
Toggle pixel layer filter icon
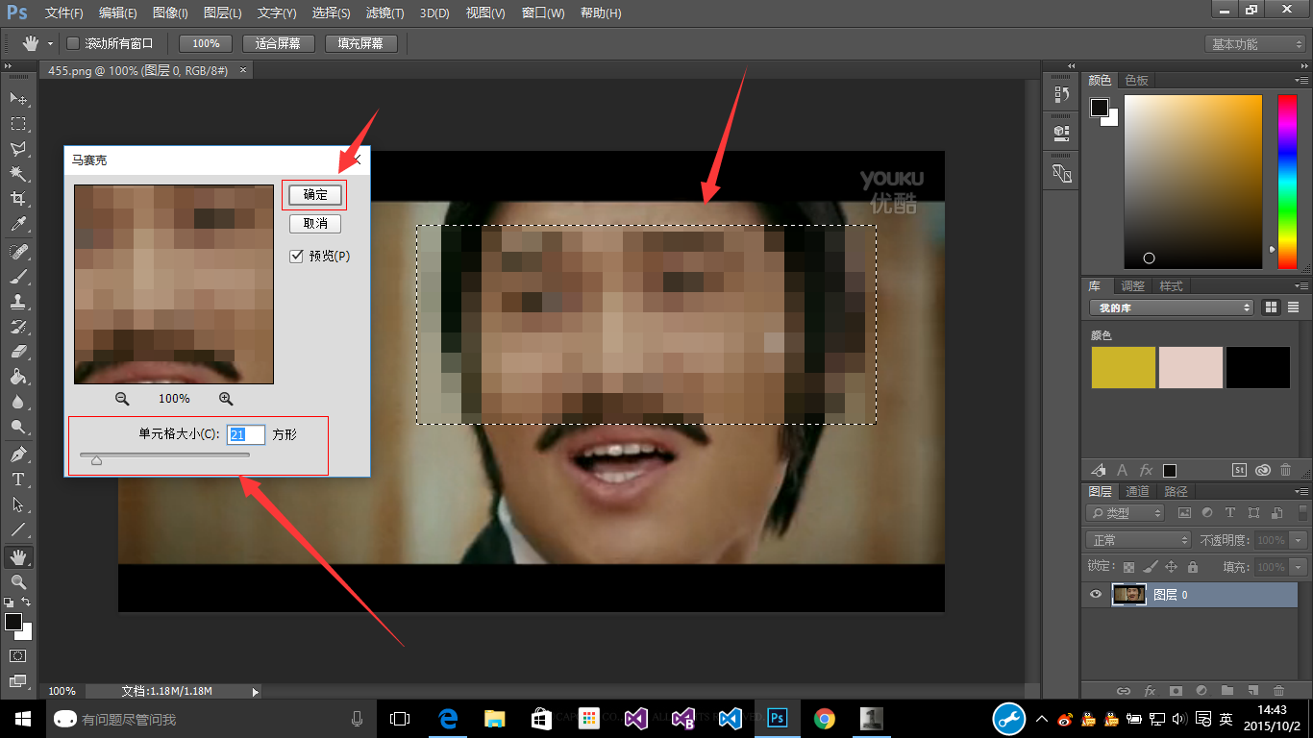(1184, 513)
